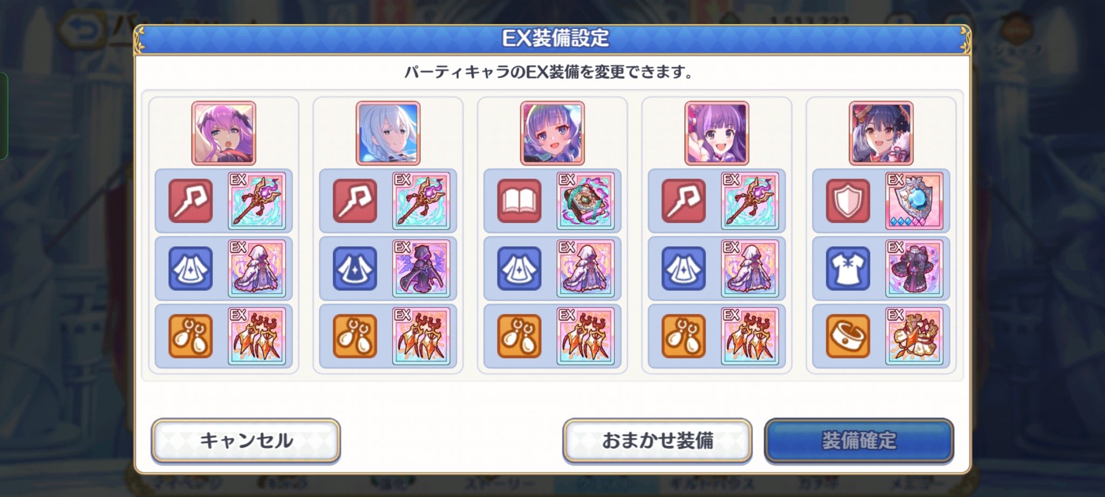The height and width of the screenshot is (497, 1105).
Task: Tap the blue shirt armor type icon
Action: pyautogui.click(x=848, y=268)
